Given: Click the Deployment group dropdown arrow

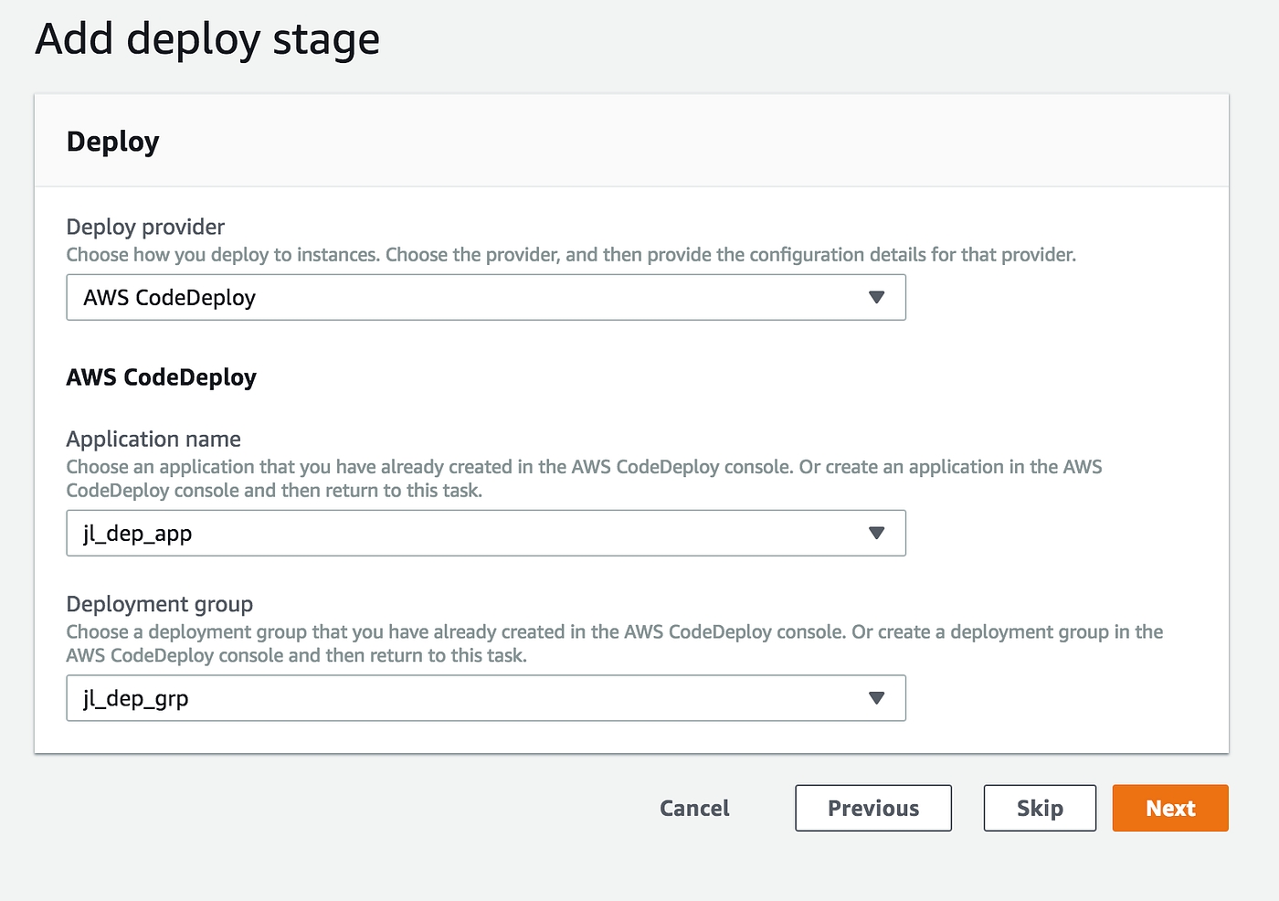Looking at the screenshot, I should [876, 698].
